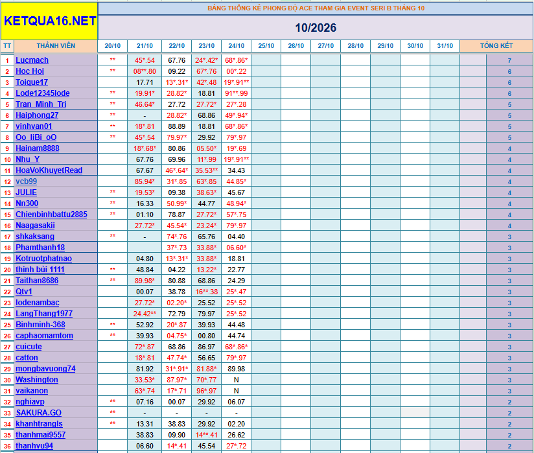
Task: Open the JULIE member link
Action: [26, 192]
